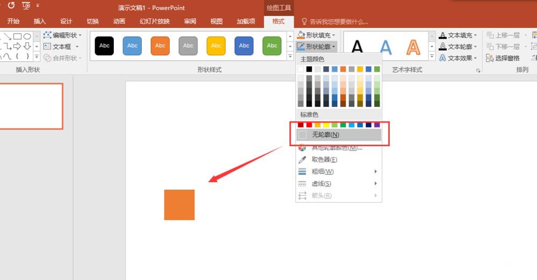Pick the standard red color swatch
The image size is (537, 280).
[x=309, y=125]
